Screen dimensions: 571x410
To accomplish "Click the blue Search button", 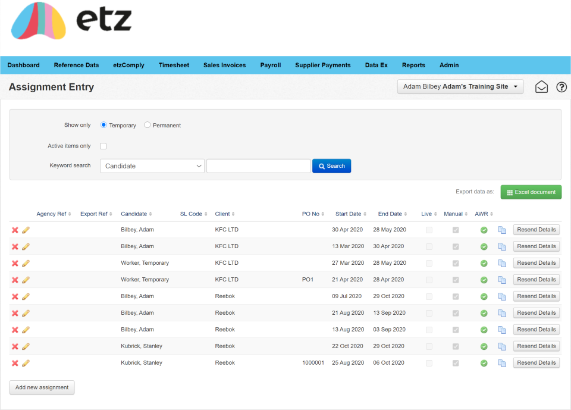I will coord(331,166).
